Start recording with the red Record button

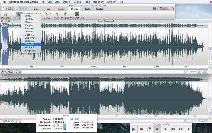(141, 129)
